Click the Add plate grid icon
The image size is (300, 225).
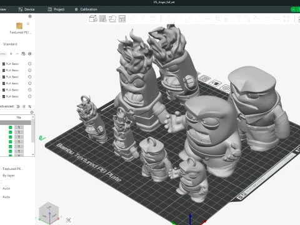(x=102, y=19)
